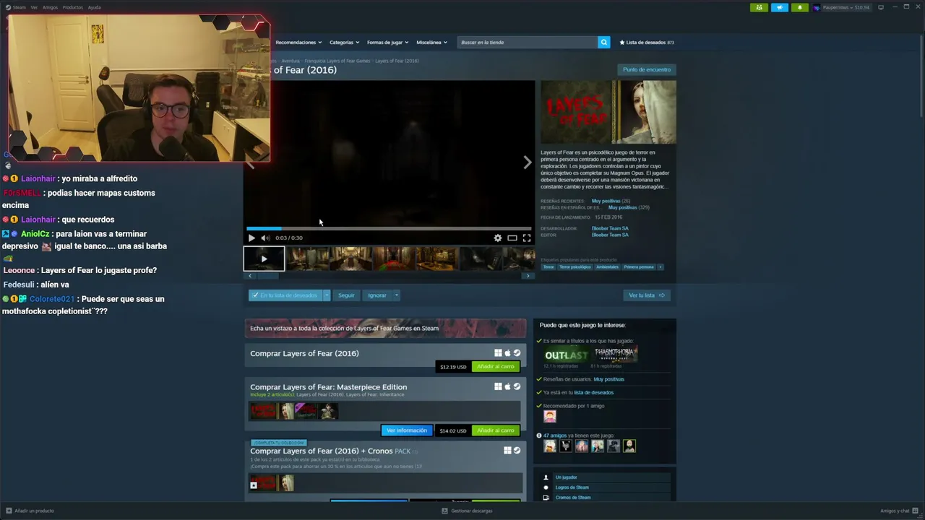
Task: Click the Big Picture monitor icon
Action: (x=881, y=7)
